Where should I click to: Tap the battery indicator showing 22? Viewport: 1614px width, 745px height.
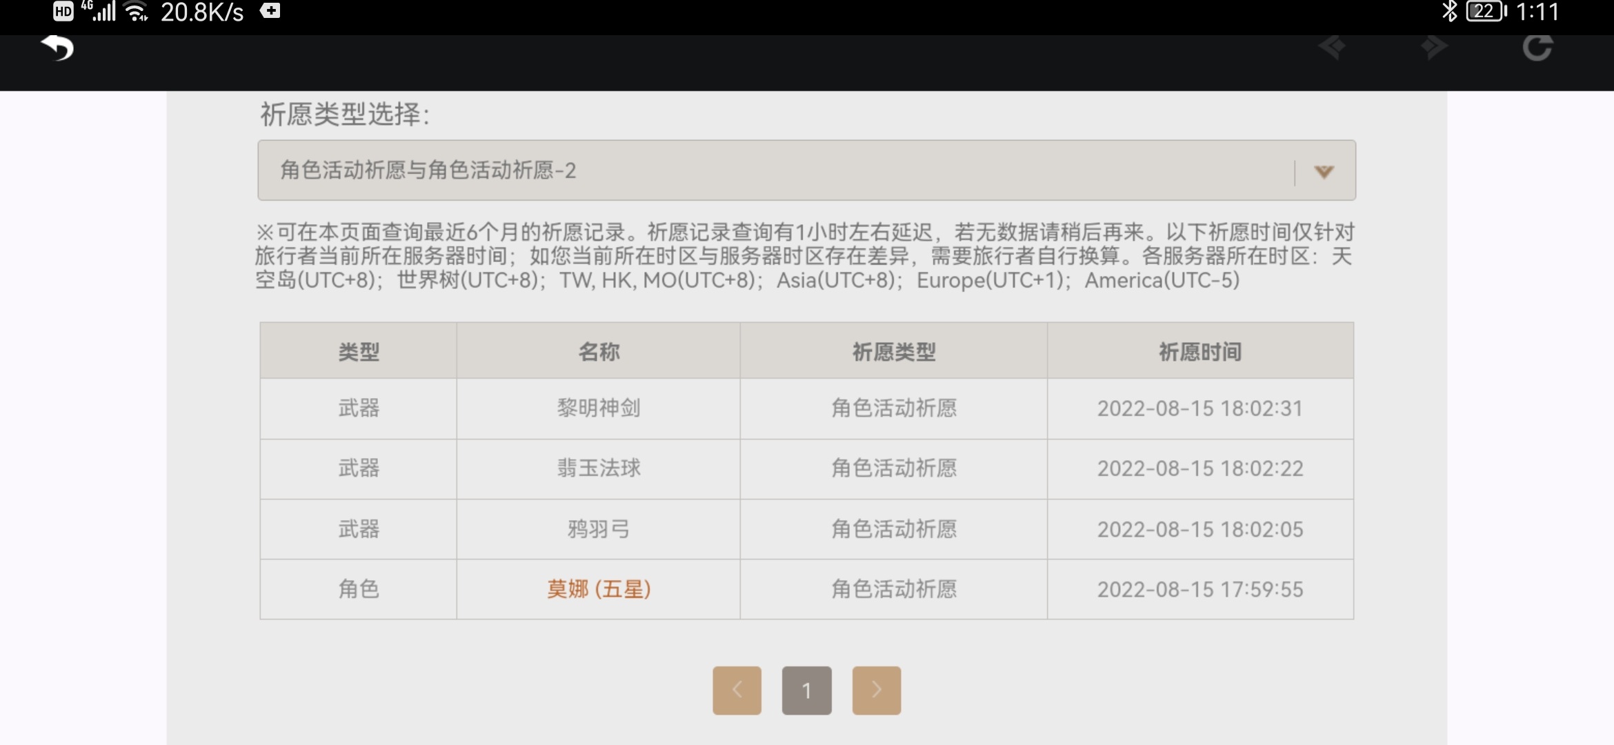tap(1486, 12)
